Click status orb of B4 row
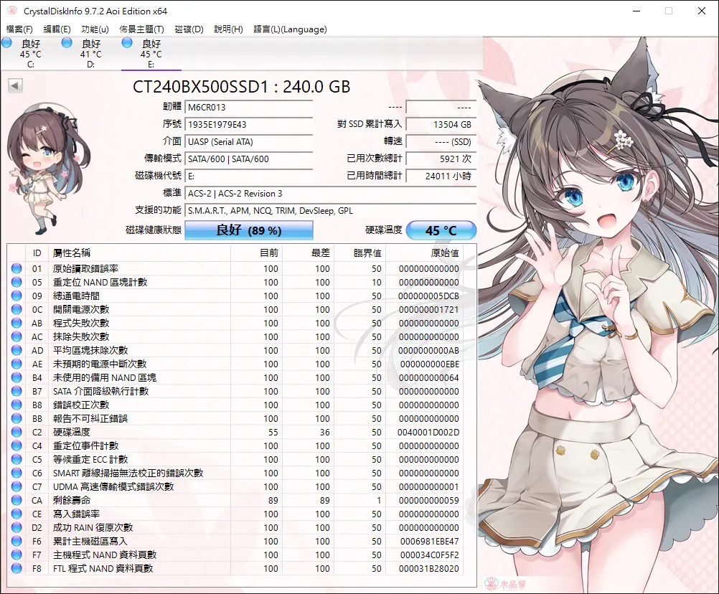The width and height of the screenshot is (719, 594). pos(17,377)
